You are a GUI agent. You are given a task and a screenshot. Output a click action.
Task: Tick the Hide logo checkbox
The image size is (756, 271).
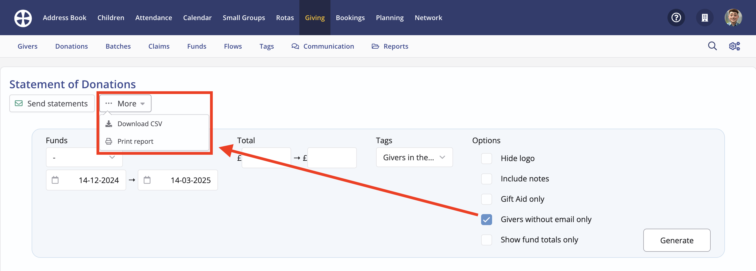[x=486, y=158]
